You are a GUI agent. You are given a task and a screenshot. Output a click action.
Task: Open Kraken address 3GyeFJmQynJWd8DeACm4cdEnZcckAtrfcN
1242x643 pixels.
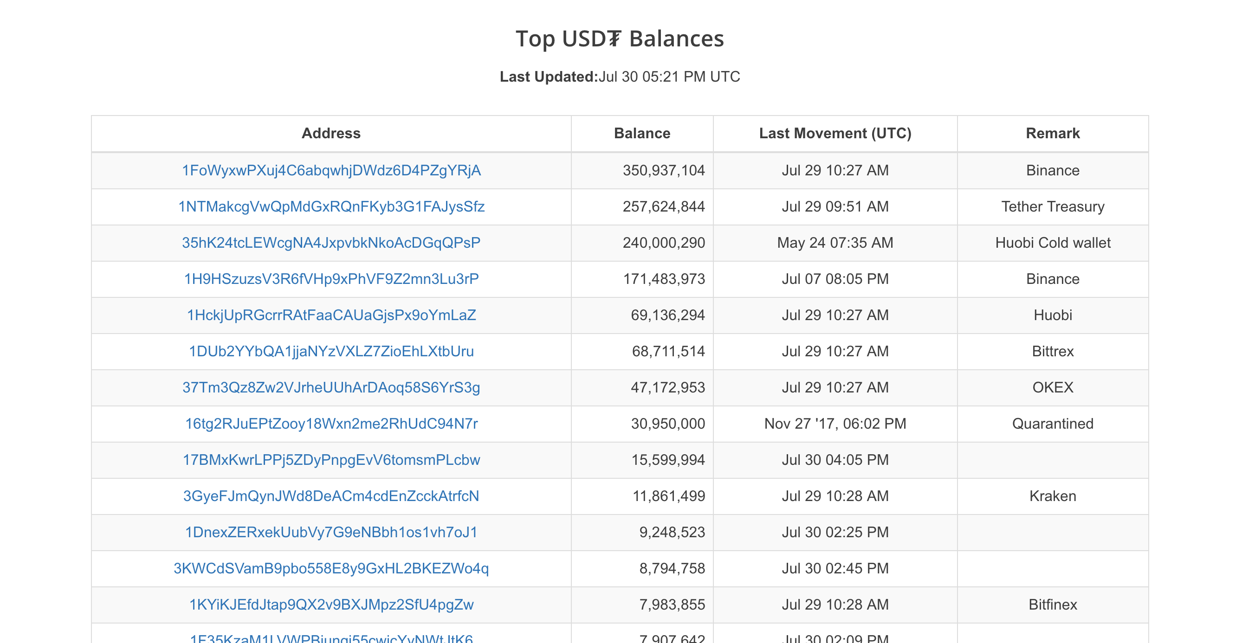[x=331, y=496]
